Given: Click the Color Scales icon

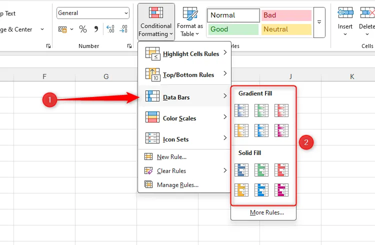Looking at the screenshot, I should 152,117.
